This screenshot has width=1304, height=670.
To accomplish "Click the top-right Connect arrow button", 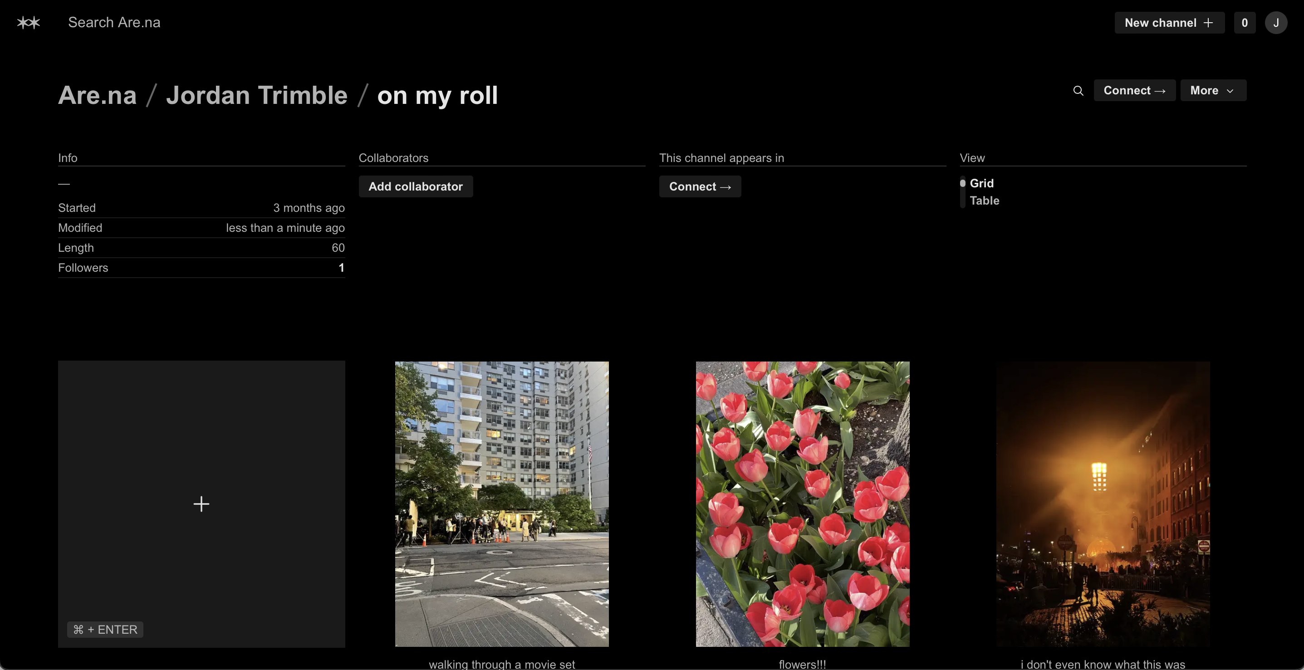I will tap(1134, 91).
